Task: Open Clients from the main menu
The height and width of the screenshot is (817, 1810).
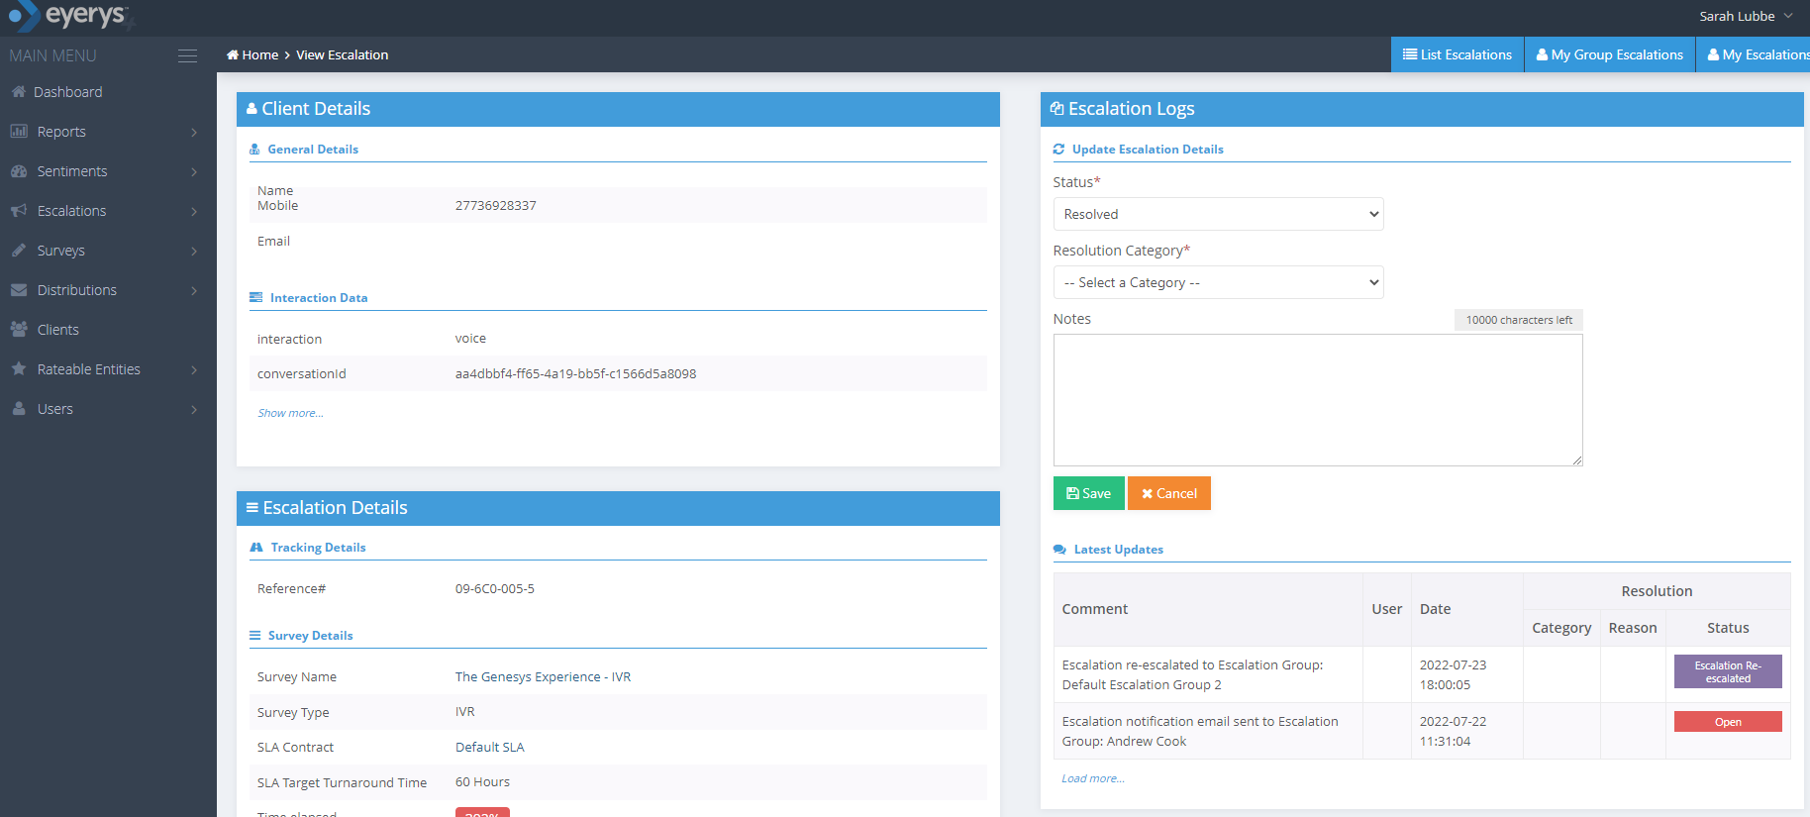Action: (x=57, y=330)
